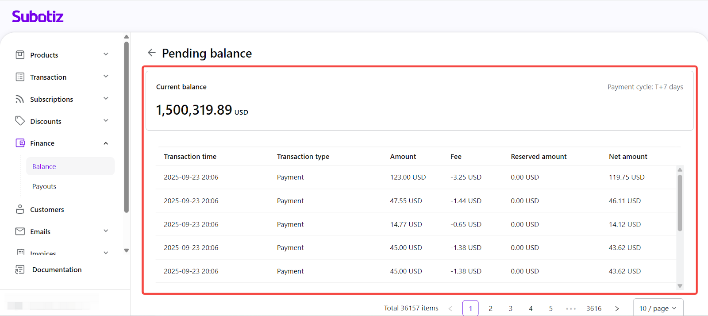This screenshot has height=316, width=708.
Task: Click the Subscriptions feed icon
Action: (20, 99)
